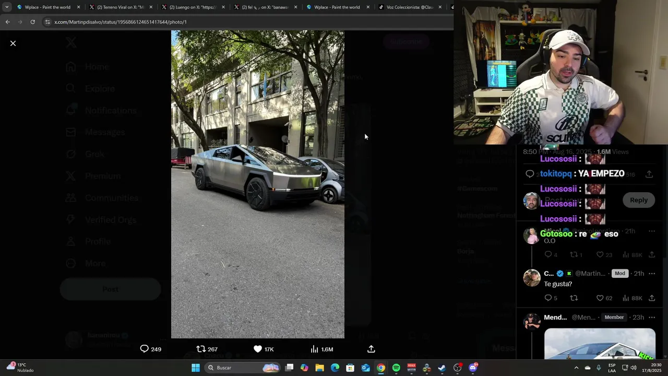Open comments on the 'Te gusta?' reply

pos(548,298)
